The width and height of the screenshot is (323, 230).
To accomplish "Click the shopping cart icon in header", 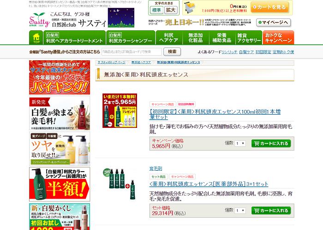I will click(190, 8).
